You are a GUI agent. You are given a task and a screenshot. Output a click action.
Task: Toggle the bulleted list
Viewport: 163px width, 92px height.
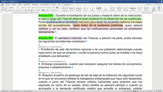tap(37, 8)
